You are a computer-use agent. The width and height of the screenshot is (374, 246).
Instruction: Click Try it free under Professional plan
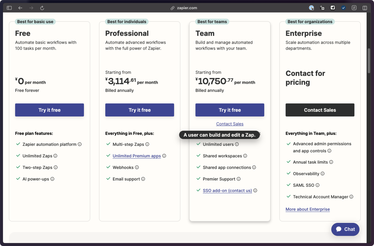tap(140, 110)
